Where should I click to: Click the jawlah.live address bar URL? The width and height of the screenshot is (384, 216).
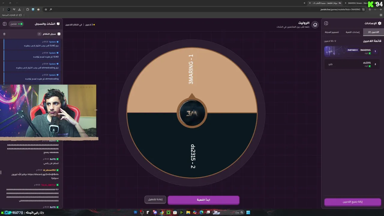coord(340,9)
